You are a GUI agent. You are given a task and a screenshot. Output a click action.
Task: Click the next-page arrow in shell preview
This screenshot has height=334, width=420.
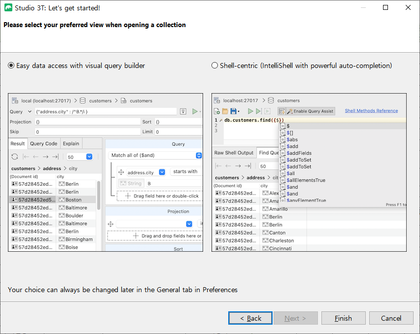click(x=238, y=166)
